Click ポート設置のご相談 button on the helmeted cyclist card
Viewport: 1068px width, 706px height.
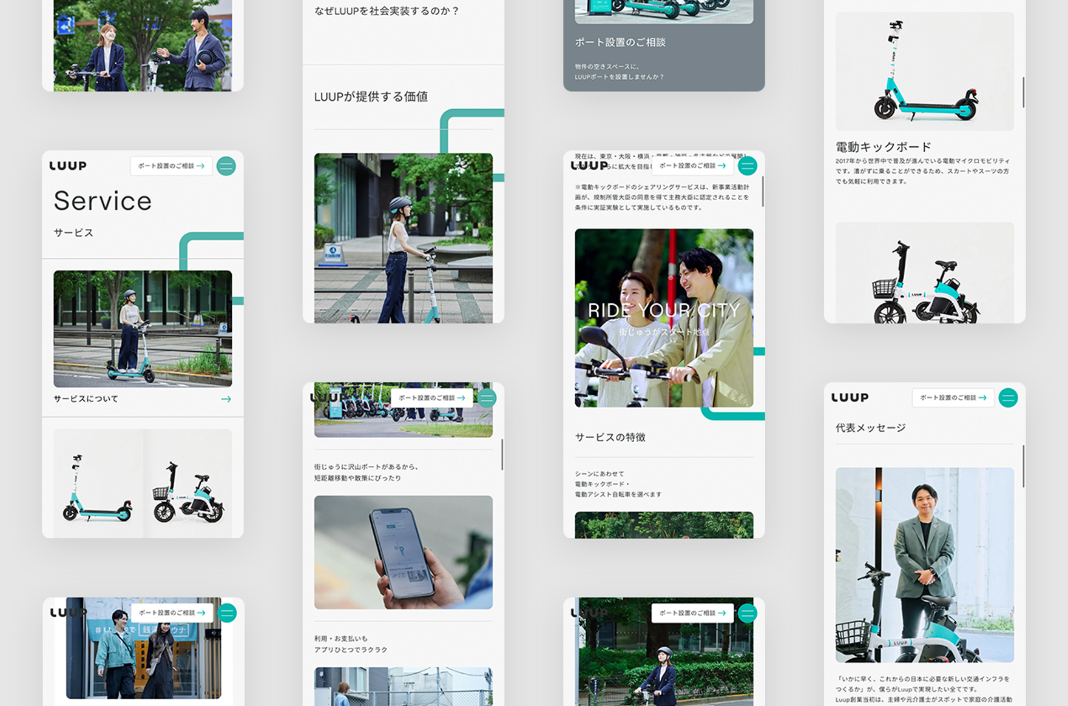pos(692,613)
